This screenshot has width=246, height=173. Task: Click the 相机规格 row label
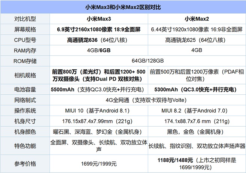tap(25, 75)
